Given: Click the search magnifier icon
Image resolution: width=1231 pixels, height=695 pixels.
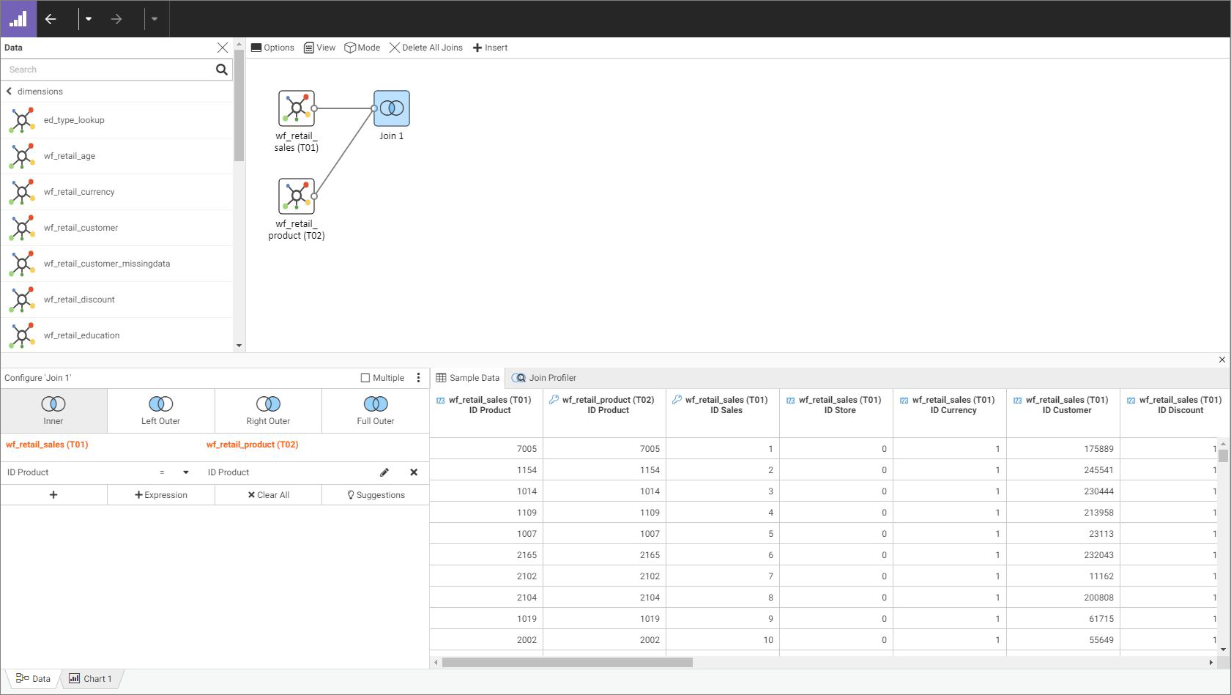Looking at the screenshot, I should point(221,70).
